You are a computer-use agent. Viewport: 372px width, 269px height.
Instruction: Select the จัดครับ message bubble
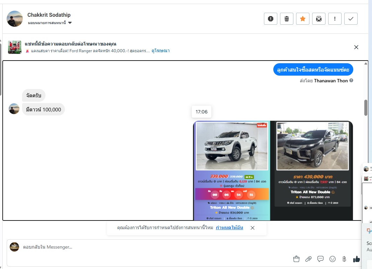click(34, 96)
